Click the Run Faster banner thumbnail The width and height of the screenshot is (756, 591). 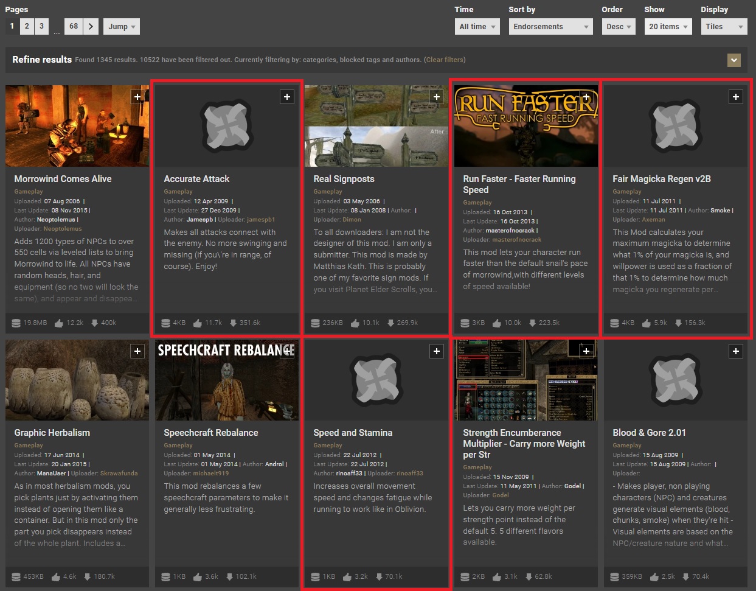526,126
